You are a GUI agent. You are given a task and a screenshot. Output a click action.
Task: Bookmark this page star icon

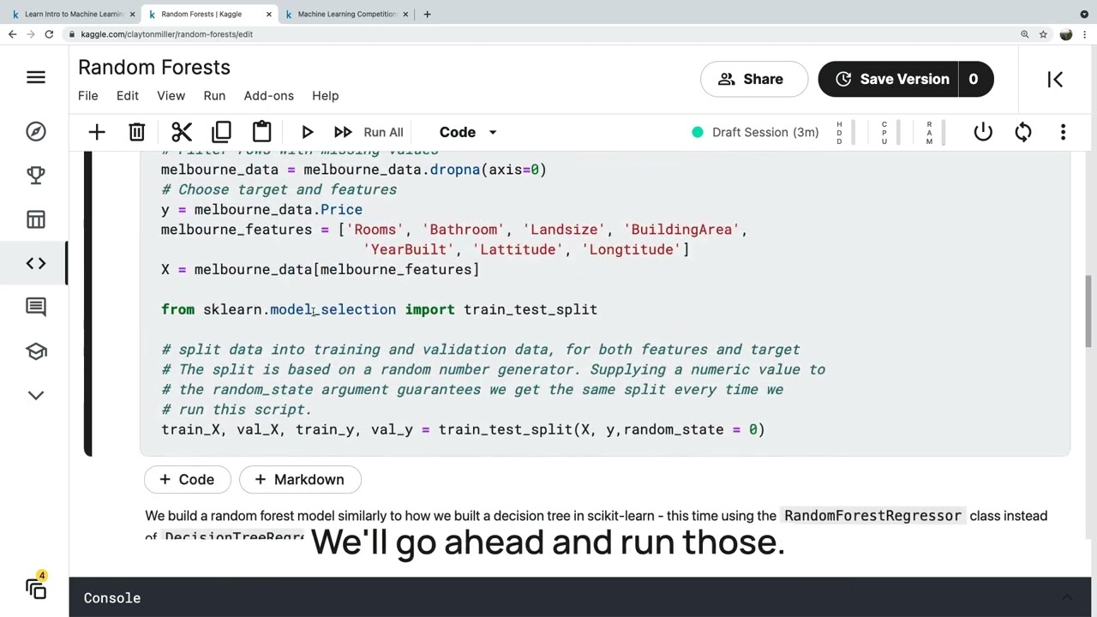pos(1043,34)
